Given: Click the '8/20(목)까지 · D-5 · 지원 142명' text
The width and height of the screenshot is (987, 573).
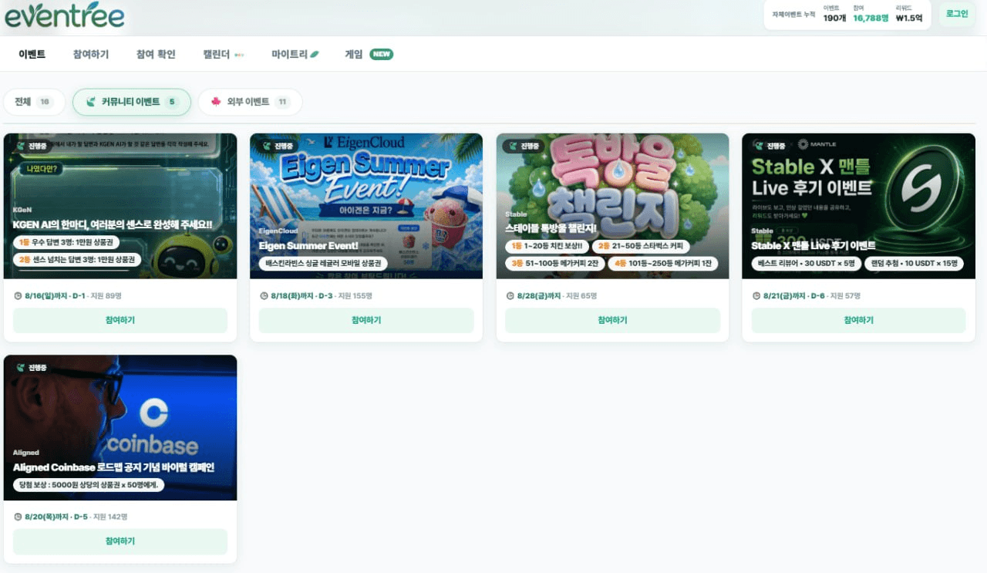Looking at the screenshot, I should (76, 517).
